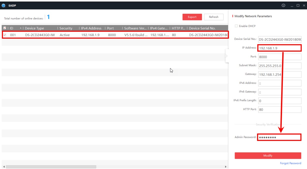Image resolution: width=307 pixels, height=169 pixels.
Task: Click the right arrow of horizontal scrollbar
Action: click(x=226, y=167)
